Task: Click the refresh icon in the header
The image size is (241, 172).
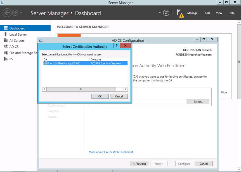Action: pyautogui.click(x=166, y=13)
